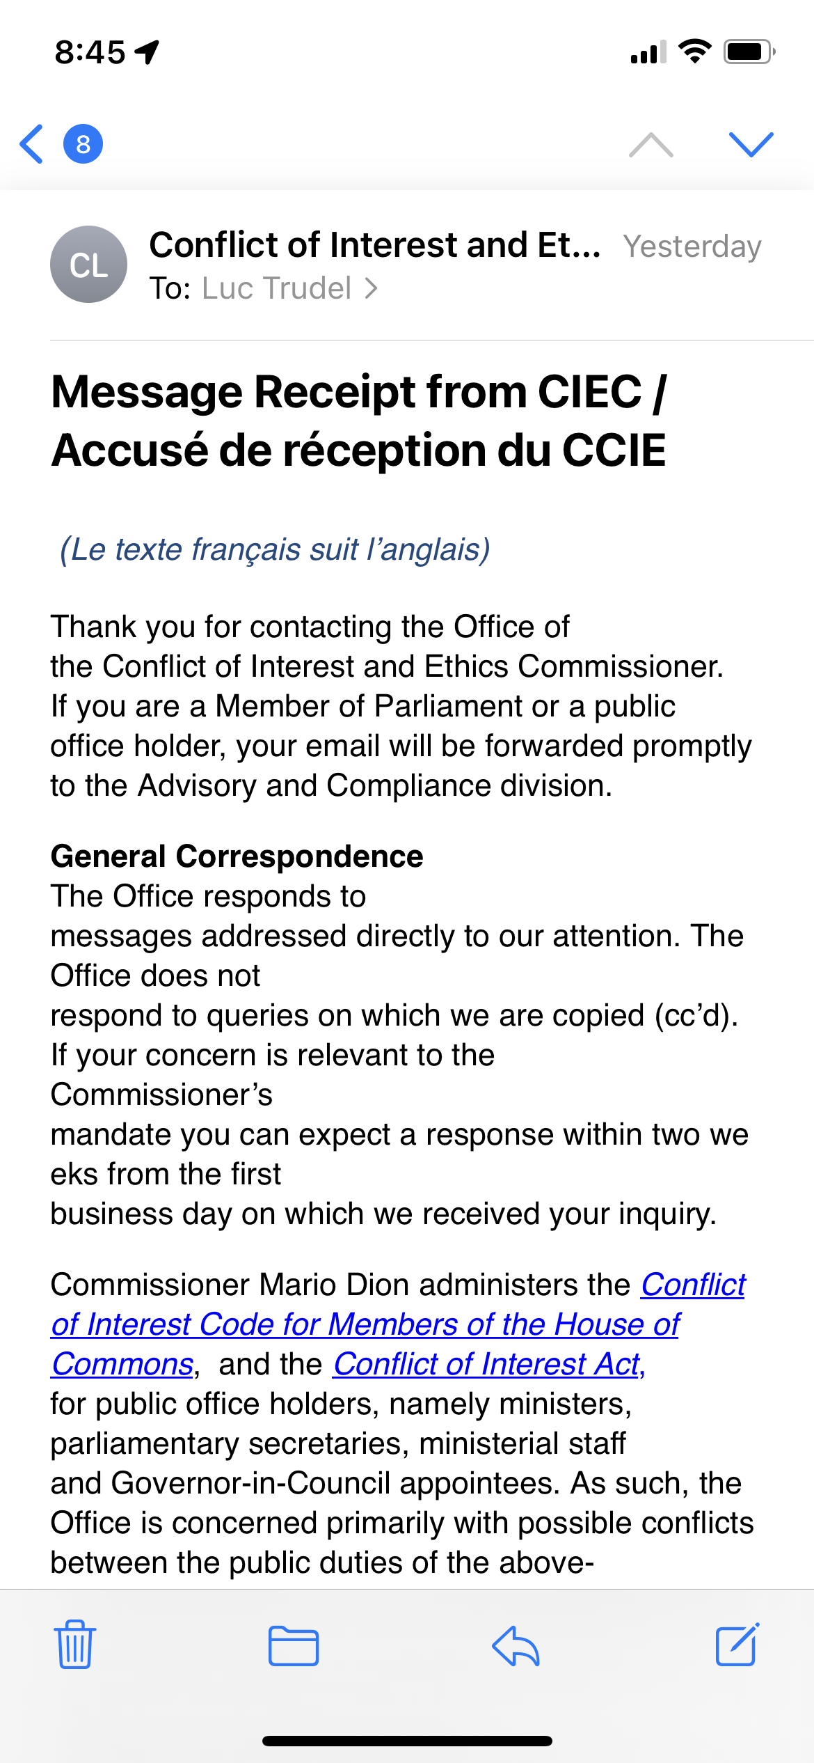Tap the home indicator bar at the bottom
Viewport: 814px width, 1763px height.
tap(407, 1741)
